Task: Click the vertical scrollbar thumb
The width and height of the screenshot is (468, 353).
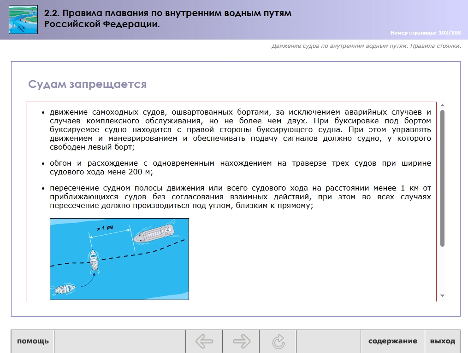Action: 442,178
